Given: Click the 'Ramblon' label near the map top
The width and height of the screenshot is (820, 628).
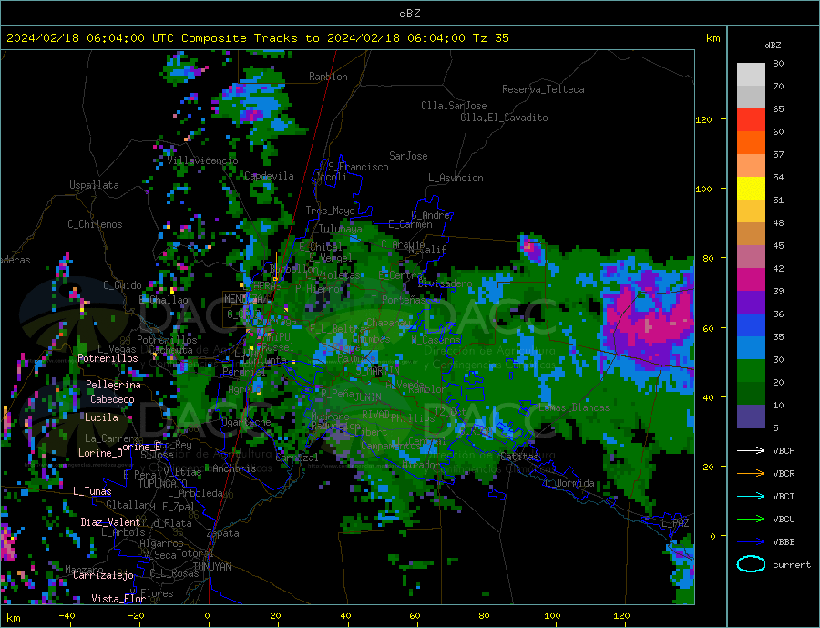Looking at the screenshot, I should point(328,77).
